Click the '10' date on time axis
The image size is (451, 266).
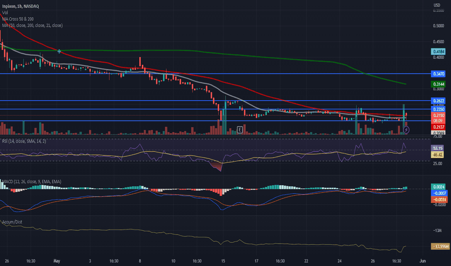click(x=173, y=261)
